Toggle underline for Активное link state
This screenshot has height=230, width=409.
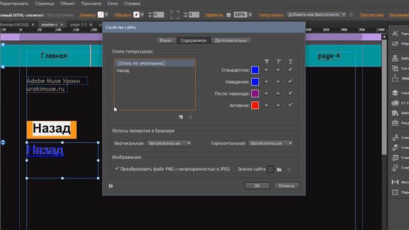point(290,105)
